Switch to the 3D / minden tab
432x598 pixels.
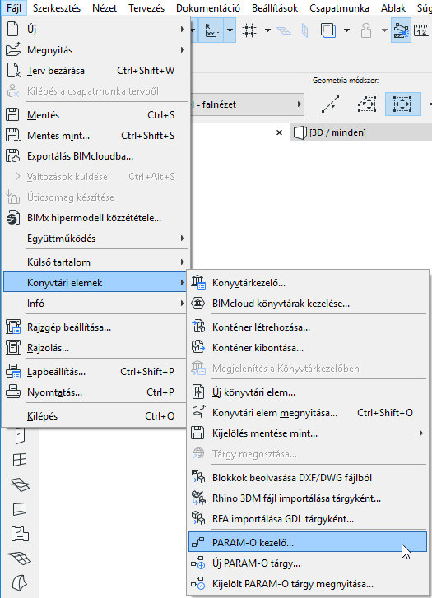pyautogui.click(x=361, y=132)
